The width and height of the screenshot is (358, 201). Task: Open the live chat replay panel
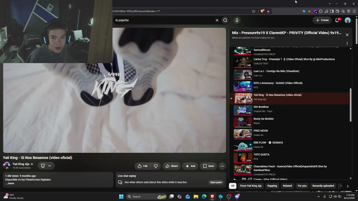coord(216,182)
